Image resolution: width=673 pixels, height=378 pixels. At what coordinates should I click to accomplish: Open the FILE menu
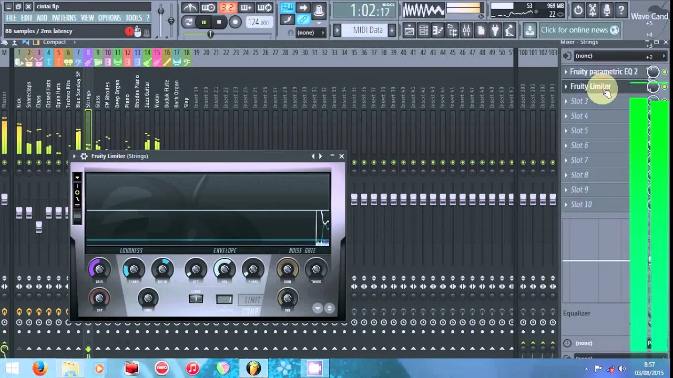click(x=11, y=18)
